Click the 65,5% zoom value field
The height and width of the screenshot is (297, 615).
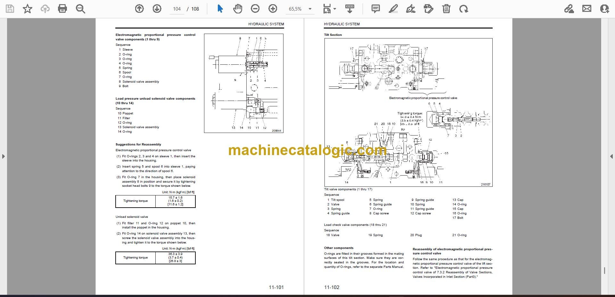pos(295,9)
